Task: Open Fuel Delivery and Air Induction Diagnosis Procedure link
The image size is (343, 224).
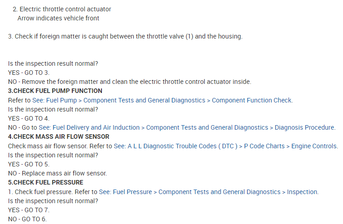Action: coord(187,127)
